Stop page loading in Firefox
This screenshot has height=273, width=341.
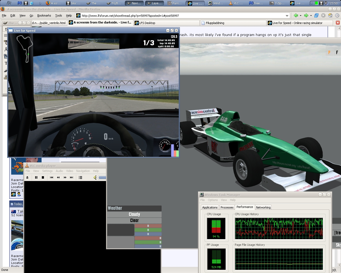[x=323, y=15]
